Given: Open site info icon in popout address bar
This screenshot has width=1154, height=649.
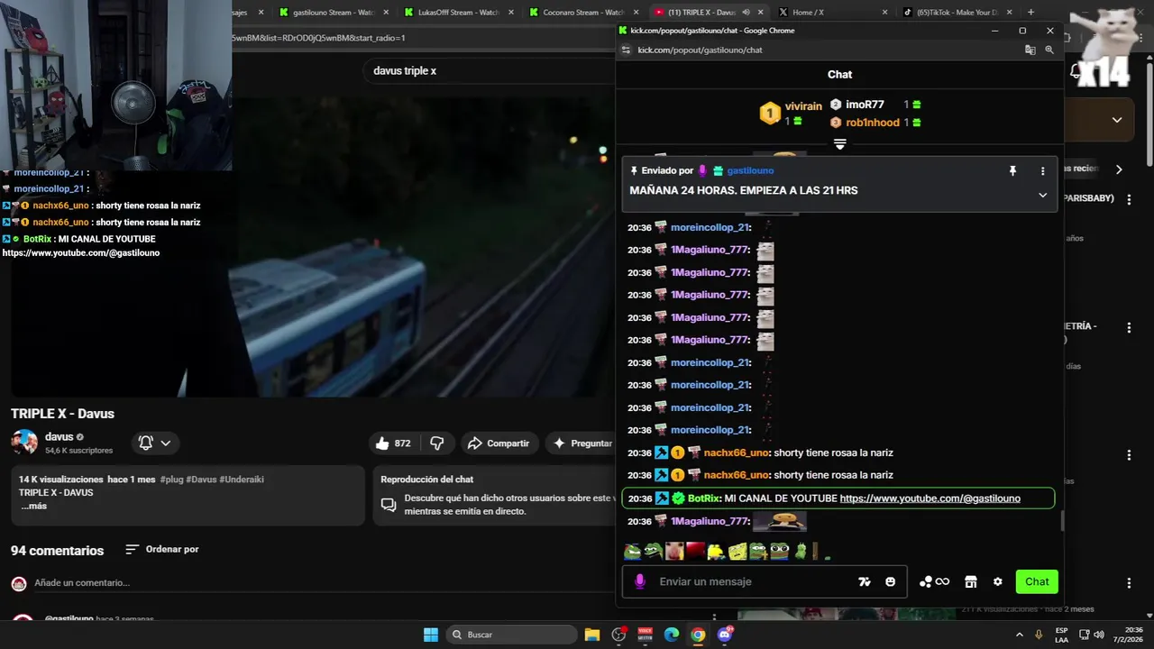Looking at the screenshot, I should 626,50.
